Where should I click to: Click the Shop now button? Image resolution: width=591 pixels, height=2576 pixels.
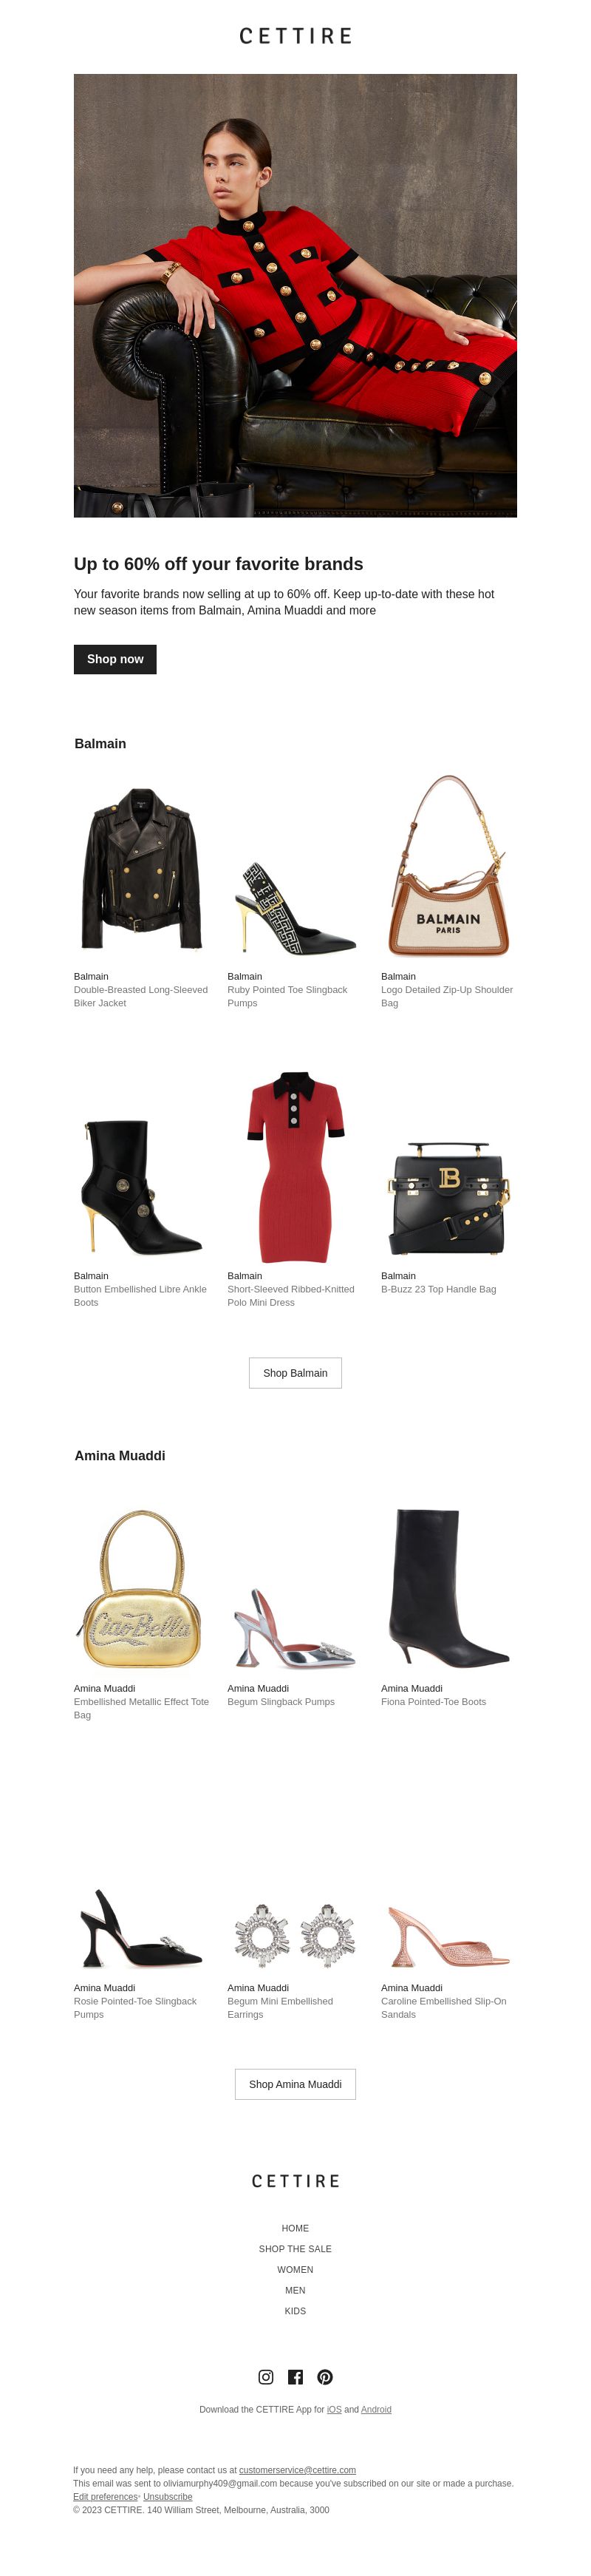coord(115,659)
